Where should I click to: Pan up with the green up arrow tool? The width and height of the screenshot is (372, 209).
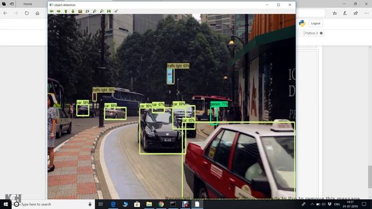[66, 11]
